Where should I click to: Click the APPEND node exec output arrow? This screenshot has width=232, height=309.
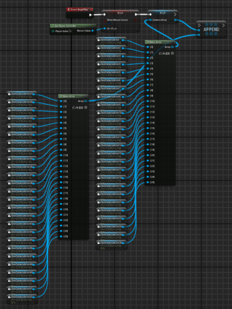pyautogui.click(x=223, y=25)
